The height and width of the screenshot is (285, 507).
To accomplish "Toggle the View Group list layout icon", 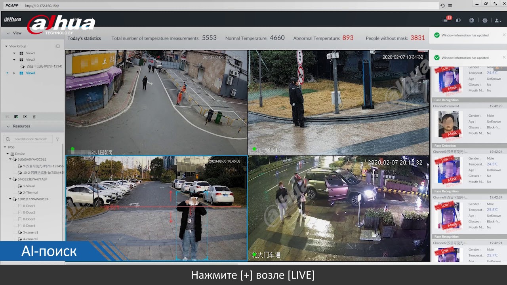I will pos(57,46).
